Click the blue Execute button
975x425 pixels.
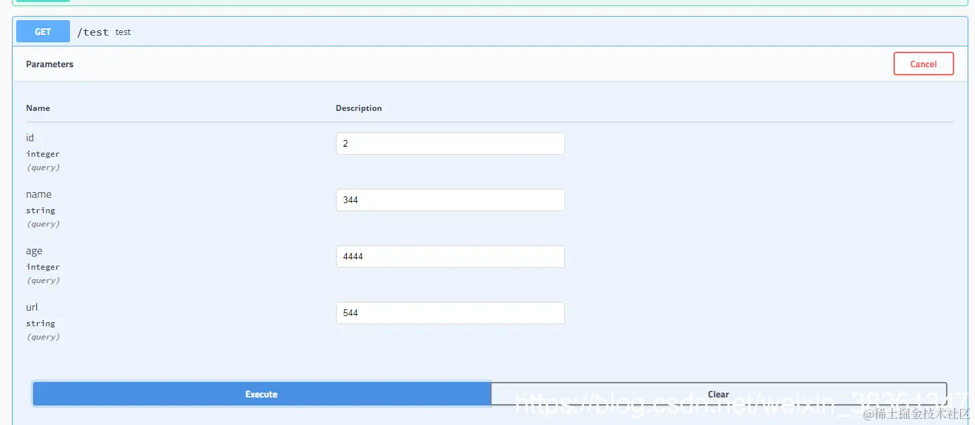tap(261, 394)
